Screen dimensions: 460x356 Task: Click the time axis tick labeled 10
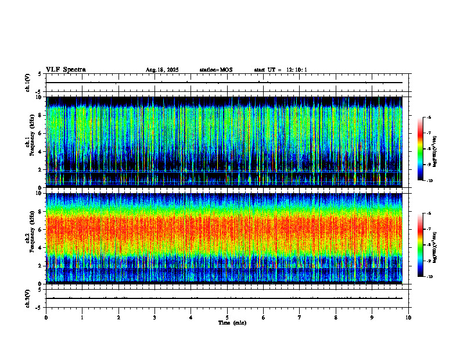click(x=408, y=318)
